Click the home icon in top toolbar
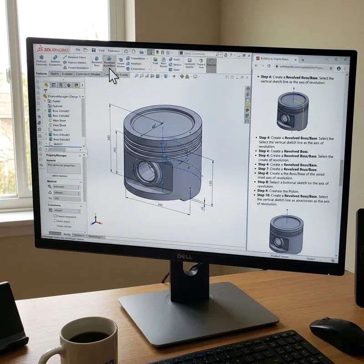This screenshot has width=364, height=364. pyautogui.click(x=126, y=51)
